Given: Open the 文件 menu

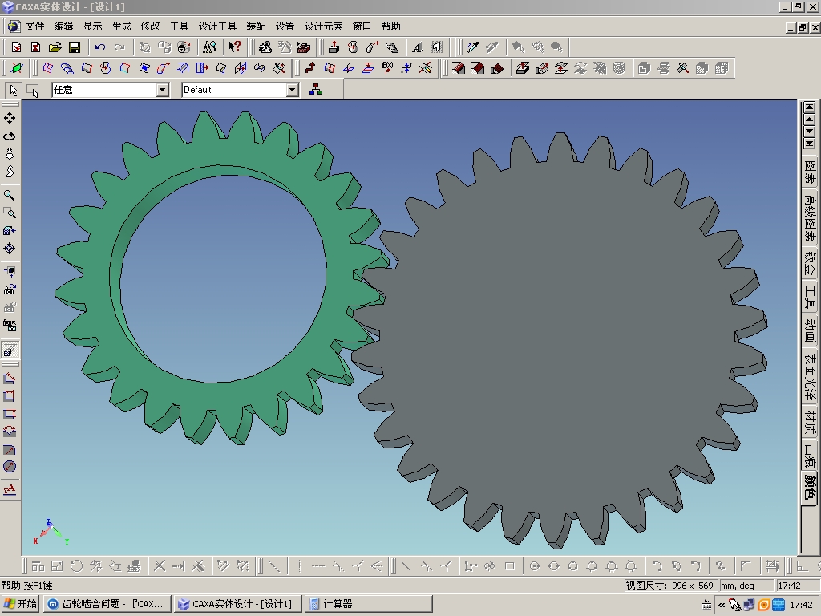Looking at the screenshot, I should coord(34,26).
